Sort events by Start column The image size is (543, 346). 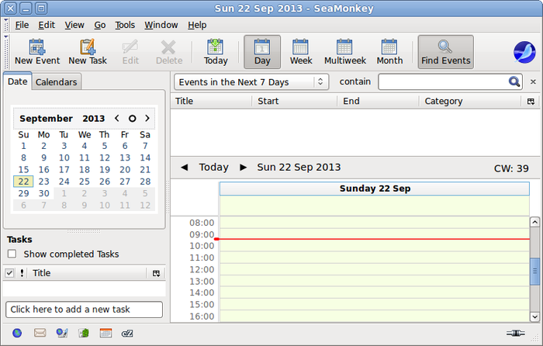294,101
